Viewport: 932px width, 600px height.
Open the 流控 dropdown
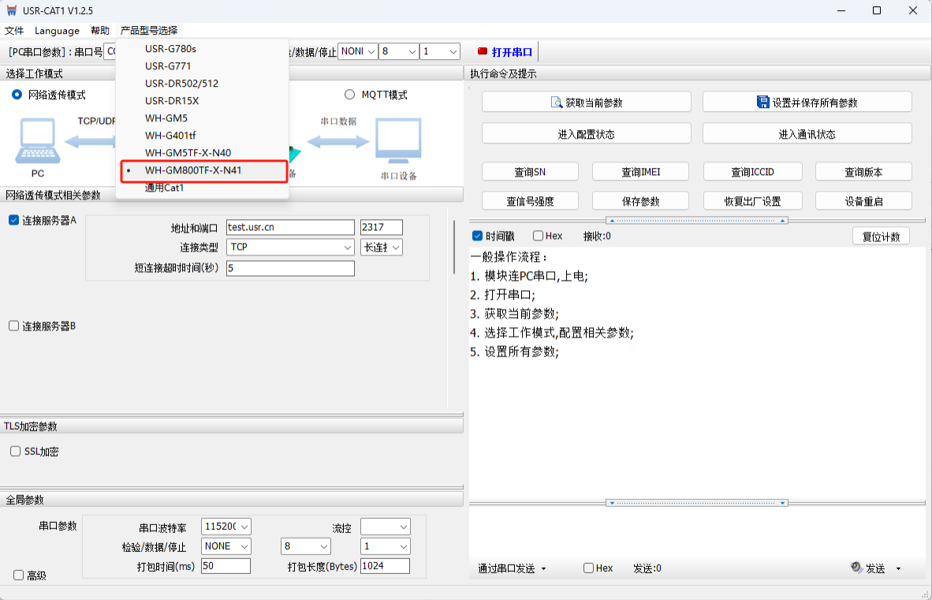point(386,526)
